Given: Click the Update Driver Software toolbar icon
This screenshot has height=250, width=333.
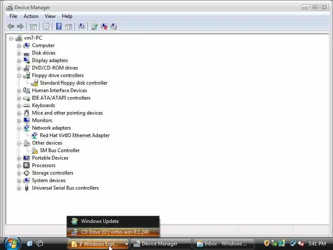Looking at the screenshot, I should (x=94, y=27).
